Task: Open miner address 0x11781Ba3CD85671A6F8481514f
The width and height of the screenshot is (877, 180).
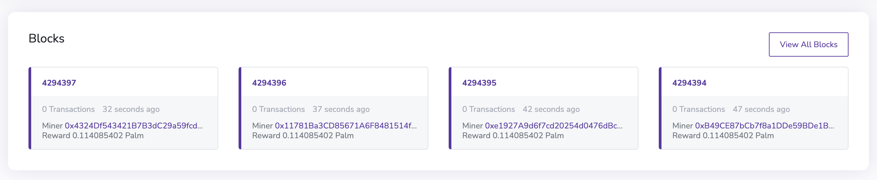Action: tap(346, 125)
